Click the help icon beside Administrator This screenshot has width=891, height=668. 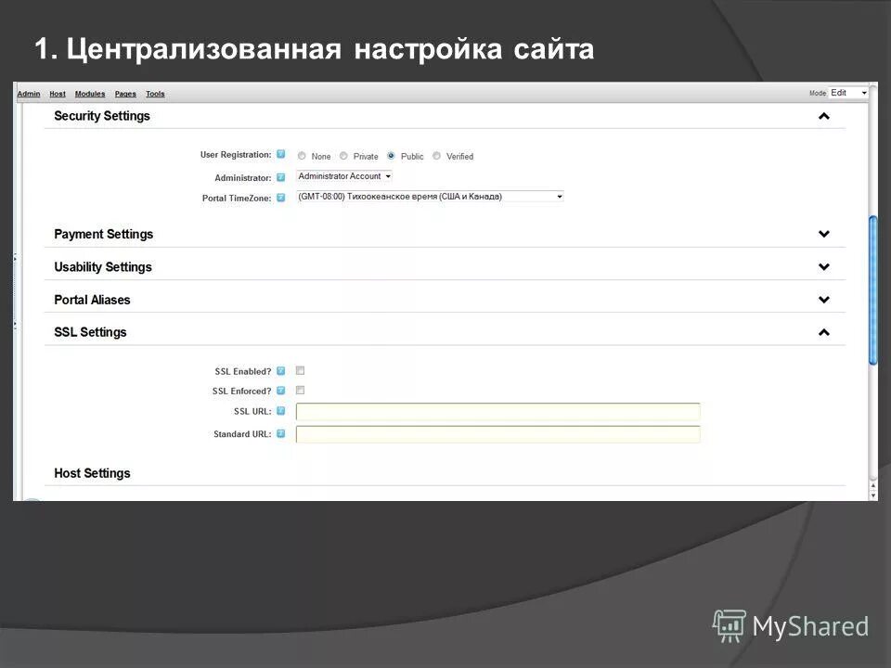[x=280, y=176]
